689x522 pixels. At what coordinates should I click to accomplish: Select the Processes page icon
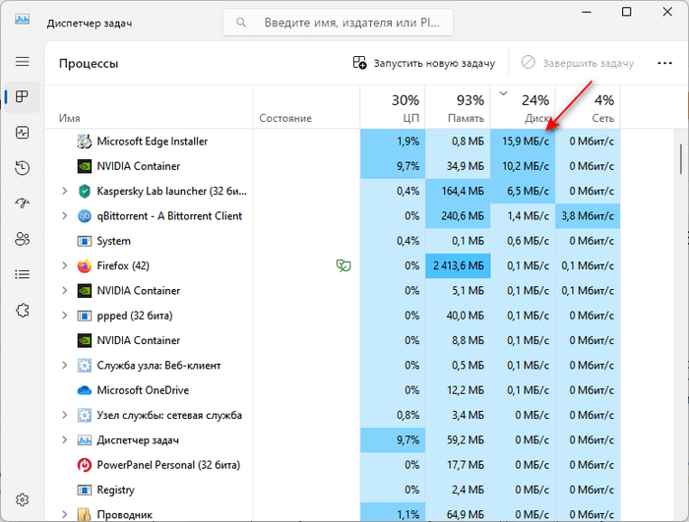[x=22, y=96]
